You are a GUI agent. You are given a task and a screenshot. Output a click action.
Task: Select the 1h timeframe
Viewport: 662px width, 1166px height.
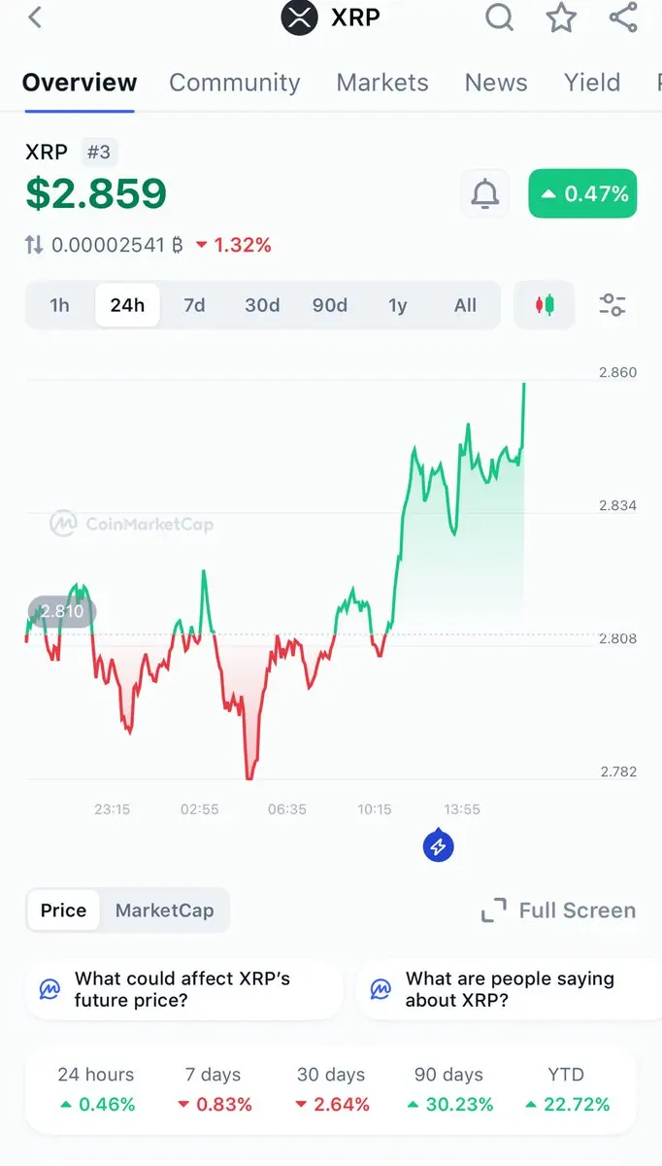point(59,305)
